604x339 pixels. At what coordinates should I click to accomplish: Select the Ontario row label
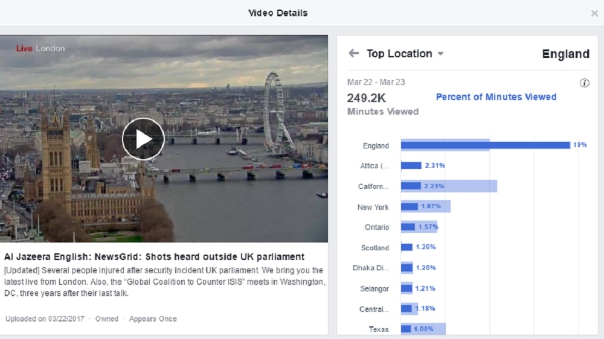pyautogui.click(x=377, y=227)
